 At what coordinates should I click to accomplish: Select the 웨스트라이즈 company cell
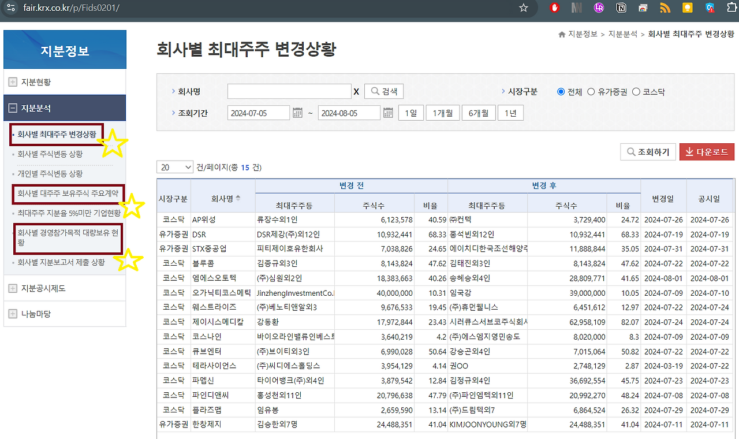223,307
